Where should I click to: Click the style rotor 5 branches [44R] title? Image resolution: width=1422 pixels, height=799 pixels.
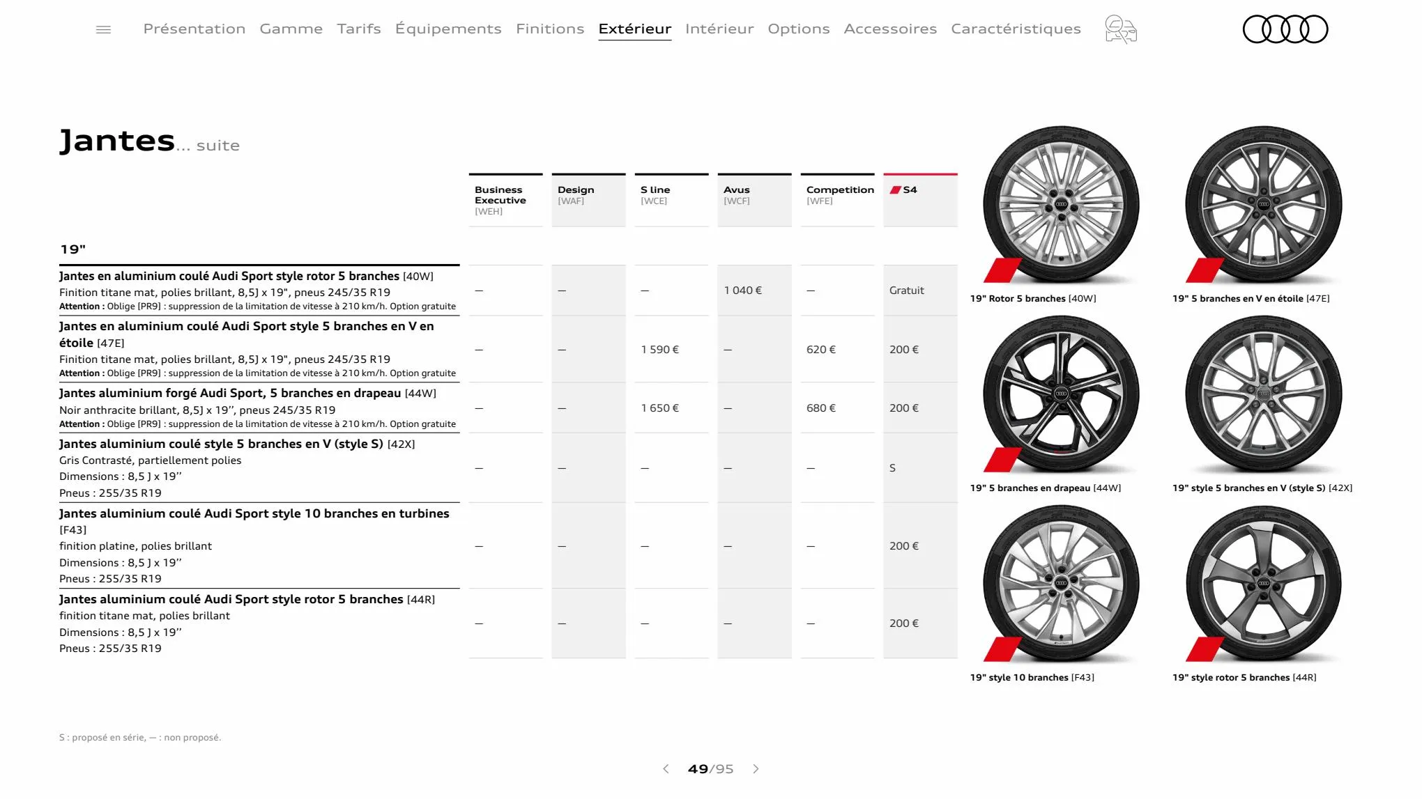(247, 599)
